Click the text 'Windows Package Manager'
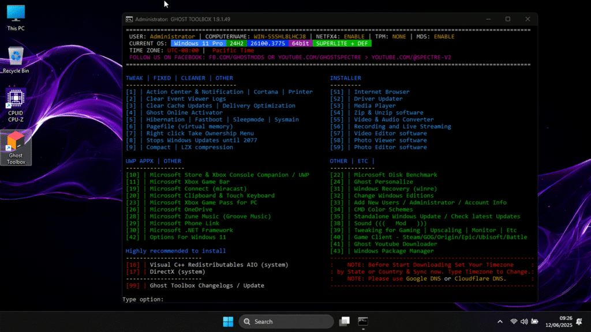Image resolution: width=591 pixels, height=332 pixels. (x=394, y=251)
